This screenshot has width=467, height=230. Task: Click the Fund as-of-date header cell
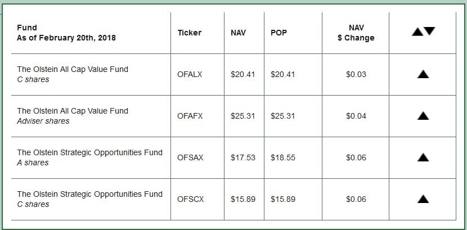(x=66, y=33)
